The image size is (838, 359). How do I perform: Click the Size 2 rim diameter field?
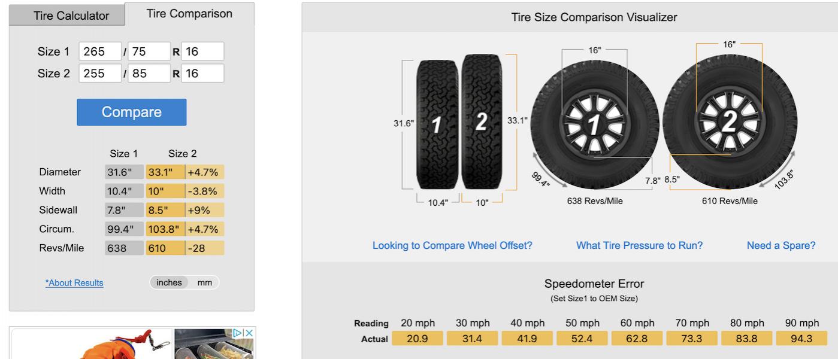202,73
